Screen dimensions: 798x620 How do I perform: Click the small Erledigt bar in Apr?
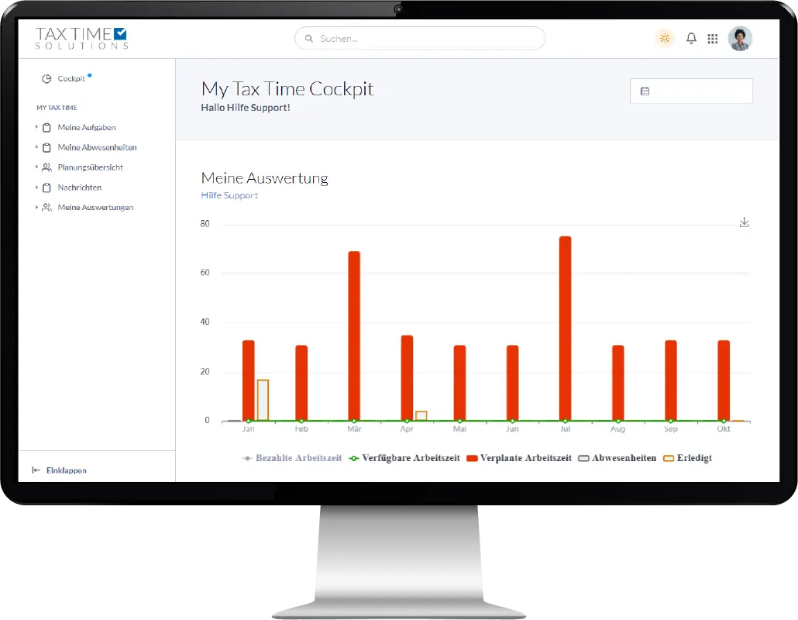[421, 416]
